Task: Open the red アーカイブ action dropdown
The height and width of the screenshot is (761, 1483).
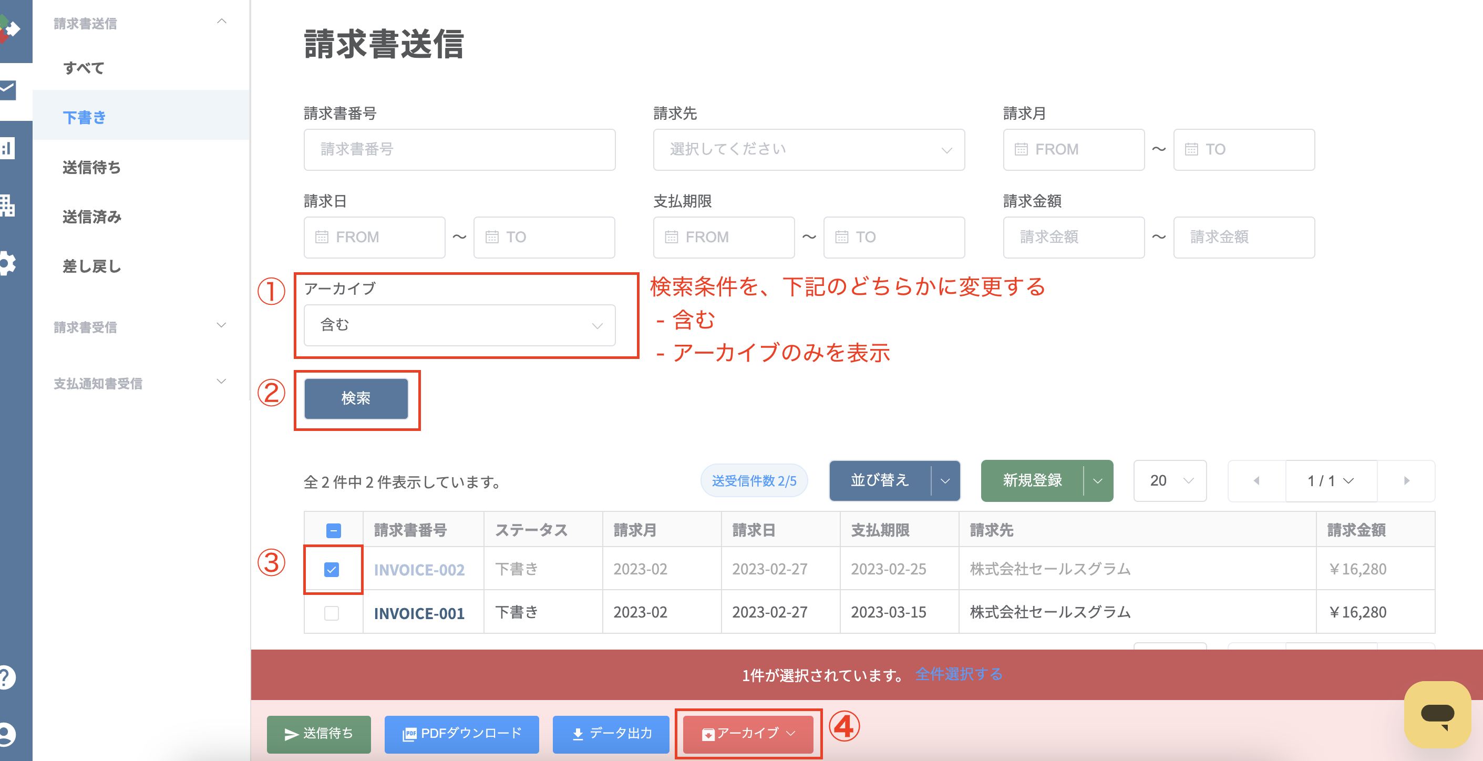Action: tap(748, 733)
